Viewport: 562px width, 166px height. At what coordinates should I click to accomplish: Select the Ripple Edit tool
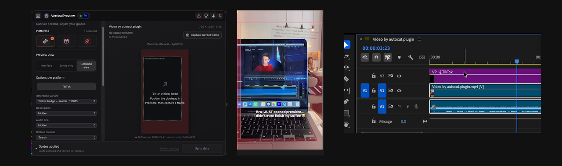[346, 68]
